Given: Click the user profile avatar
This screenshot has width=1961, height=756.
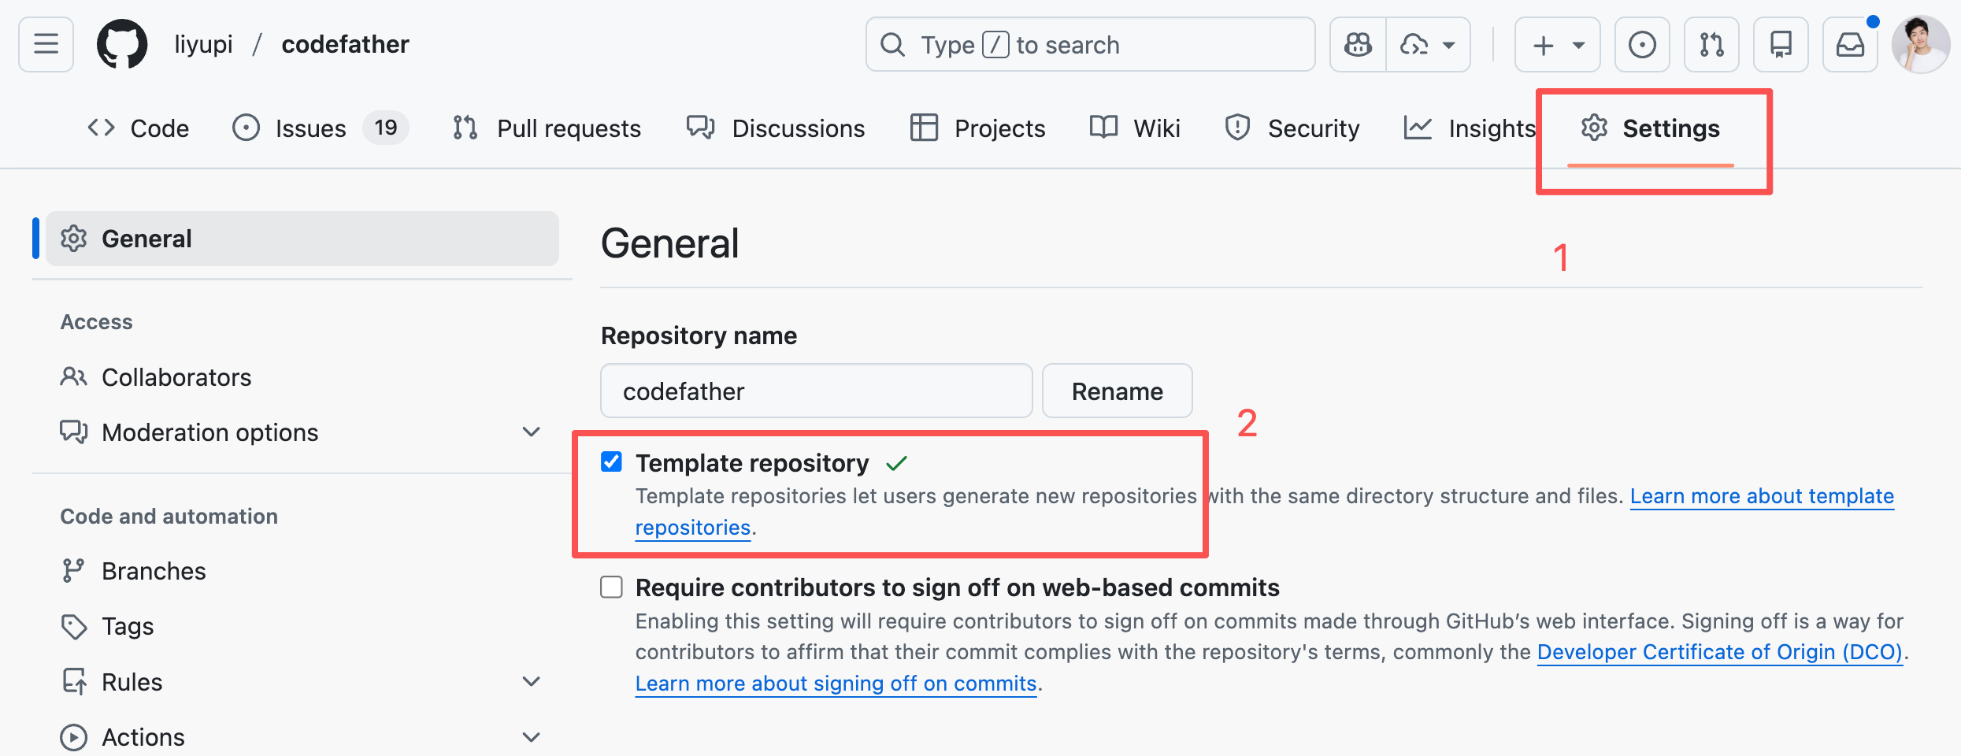Looking at the screenshot, I should point(1920,45).
